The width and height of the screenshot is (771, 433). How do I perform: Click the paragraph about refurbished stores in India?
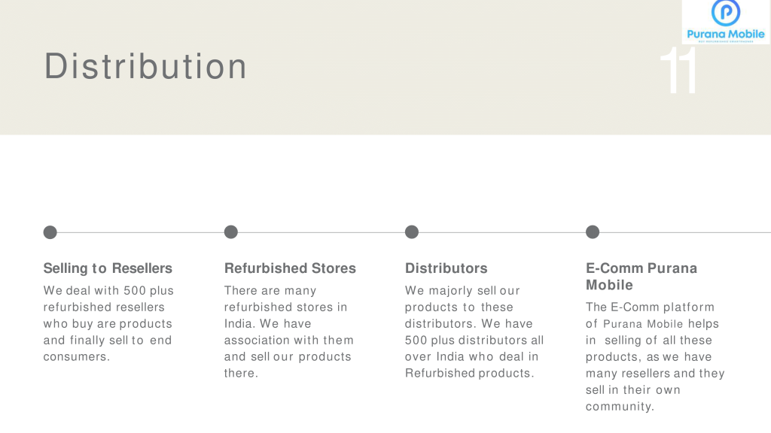point(288,332)
